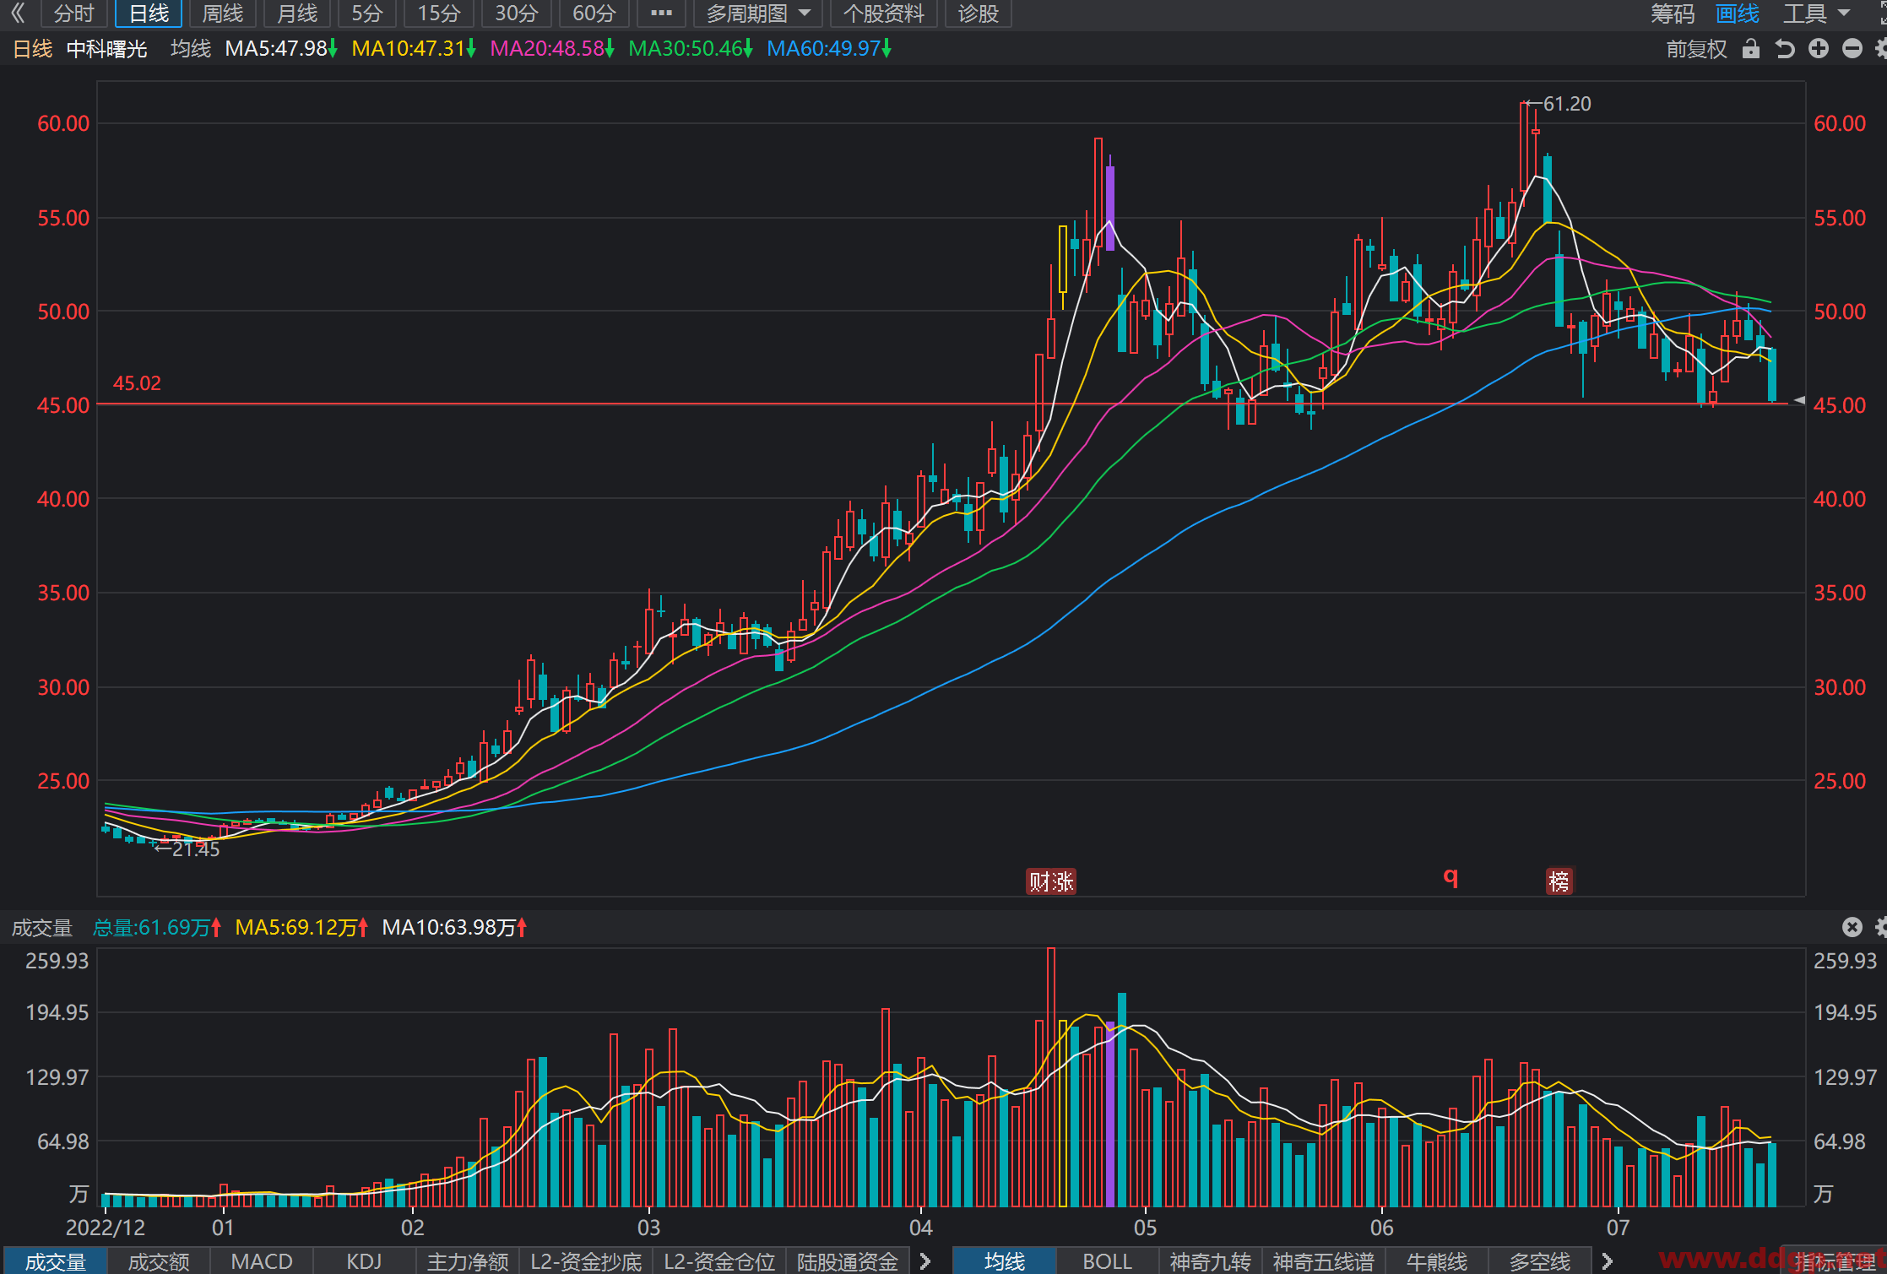Screen dimensions: 1887x1274
Task: Select the 15分 period
Action: 439,14
